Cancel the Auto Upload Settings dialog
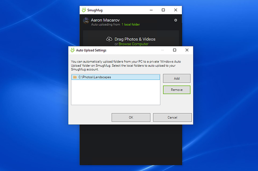258x171 pixels. point(172,117)
